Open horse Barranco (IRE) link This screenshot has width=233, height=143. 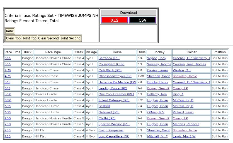pyautogui.click(x=109, y=58)
